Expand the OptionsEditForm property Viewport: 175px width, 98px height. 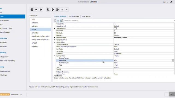(55, 40)
